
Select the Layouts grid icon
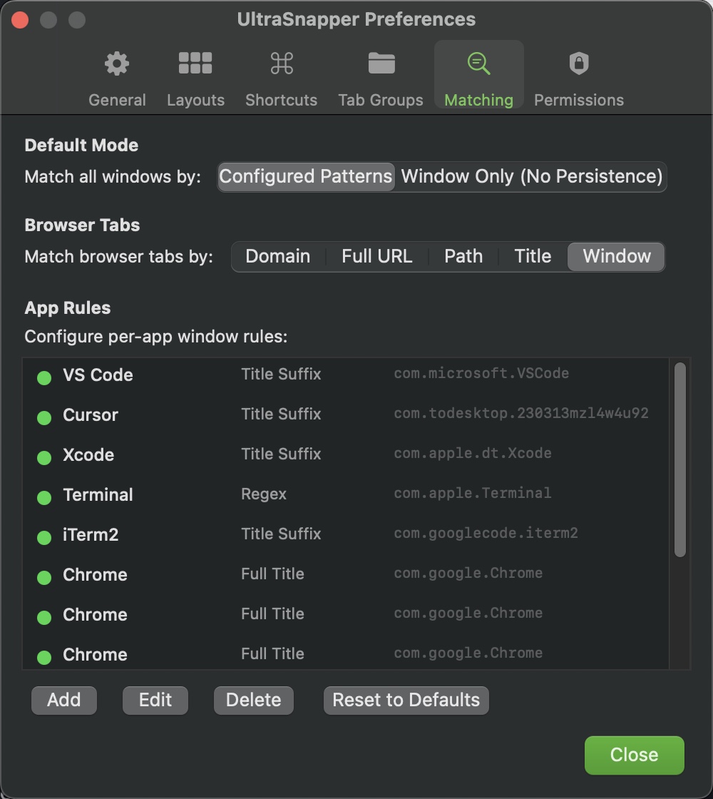coord(195,63)
